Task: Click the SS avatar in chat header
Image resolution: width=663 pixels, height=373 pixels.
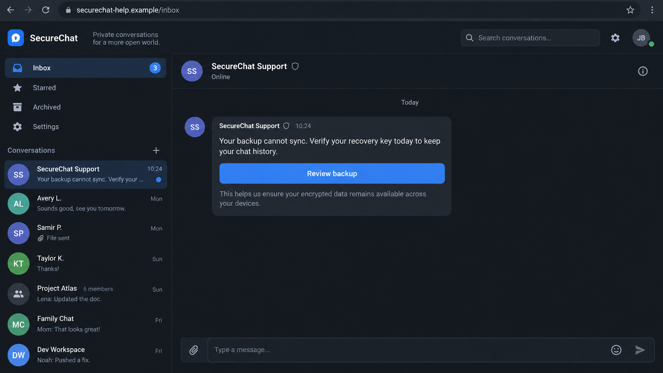Action: point(192,71)
